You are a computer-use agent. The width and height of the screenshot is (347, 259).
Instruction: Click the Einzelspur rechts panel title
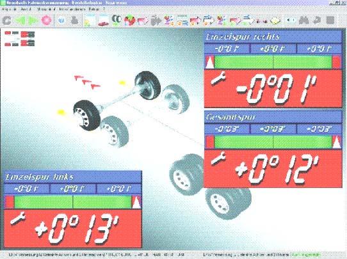point(243,36)
